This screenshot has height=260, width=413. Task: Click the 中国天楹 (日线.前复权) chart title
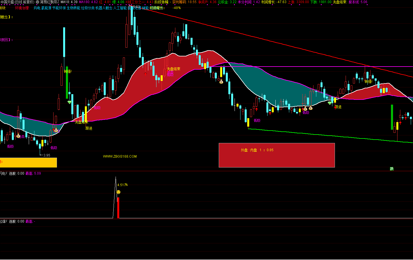click(x=17, y=2)
